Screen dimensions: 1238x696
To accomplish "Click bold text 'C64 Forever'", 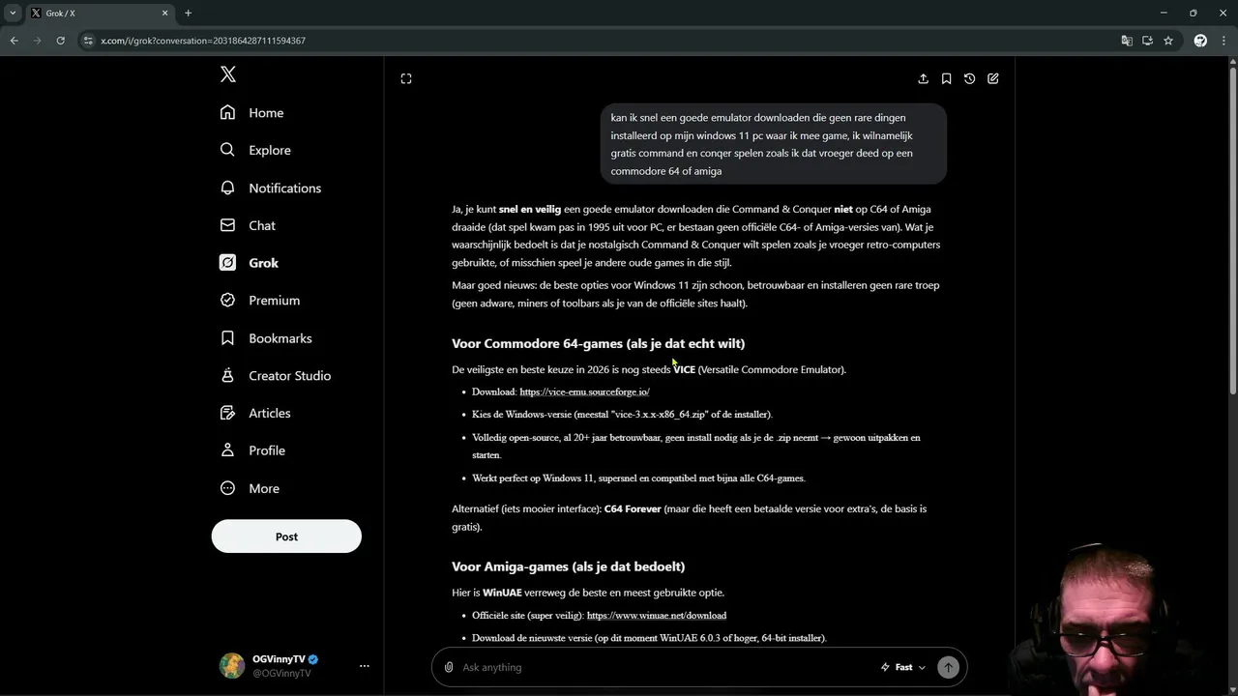I will pyautogui.click(x=633, y=508).
